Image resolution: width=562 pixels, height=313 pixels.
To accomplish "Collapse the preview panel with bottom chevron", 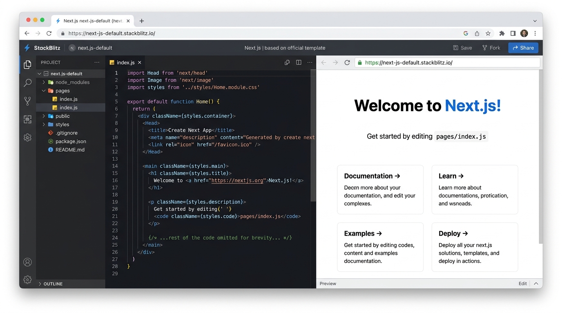I will (536, 284).
